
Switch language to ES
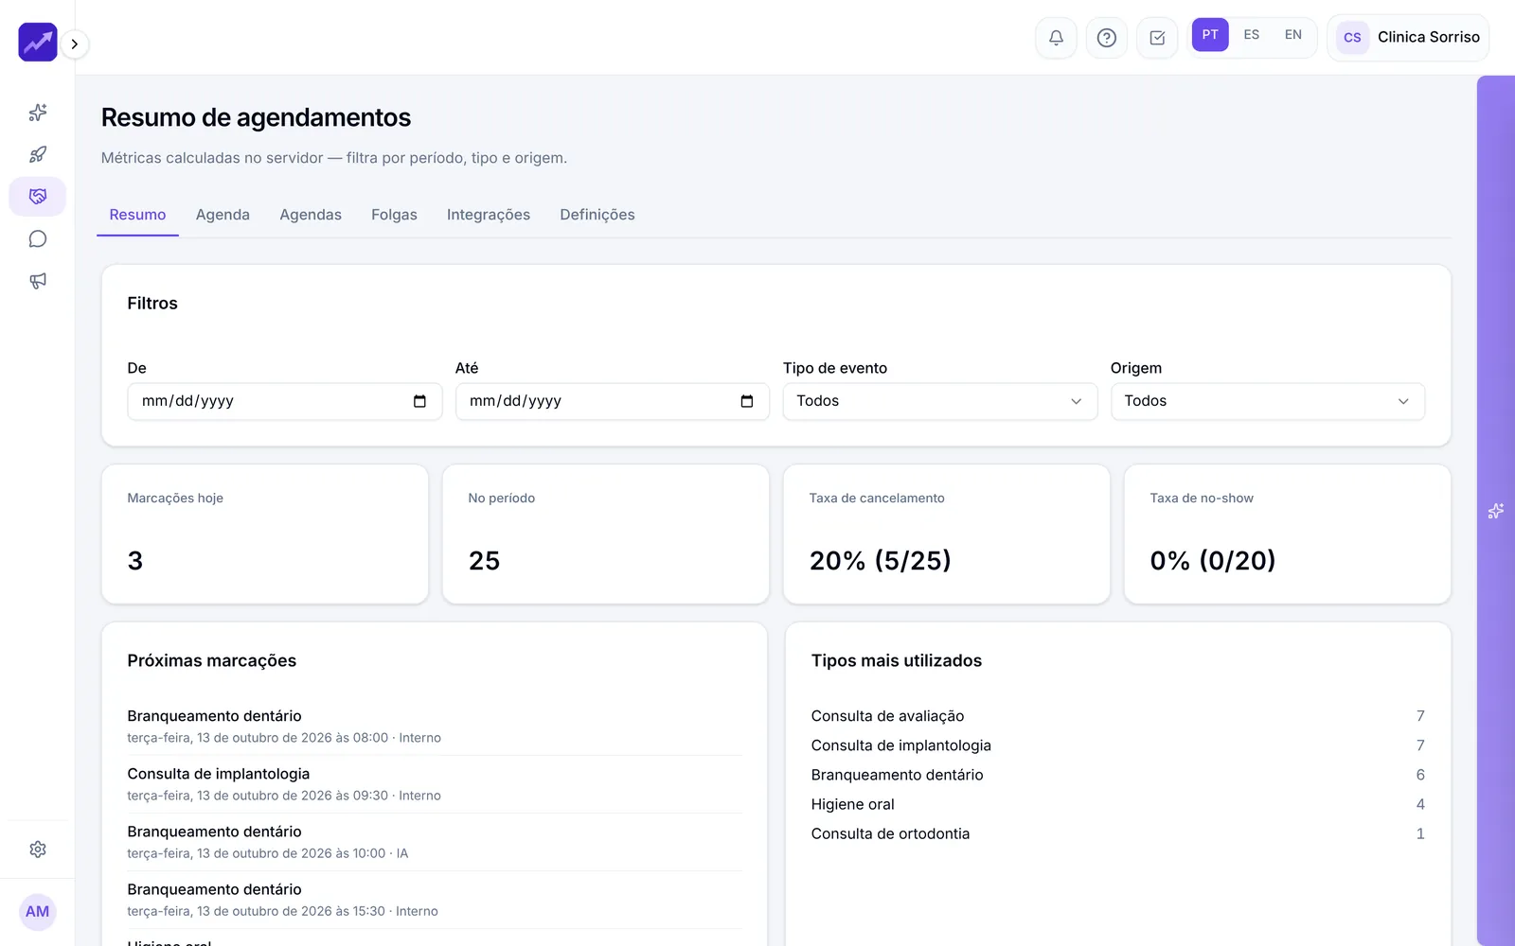[x=1252, y=35]
